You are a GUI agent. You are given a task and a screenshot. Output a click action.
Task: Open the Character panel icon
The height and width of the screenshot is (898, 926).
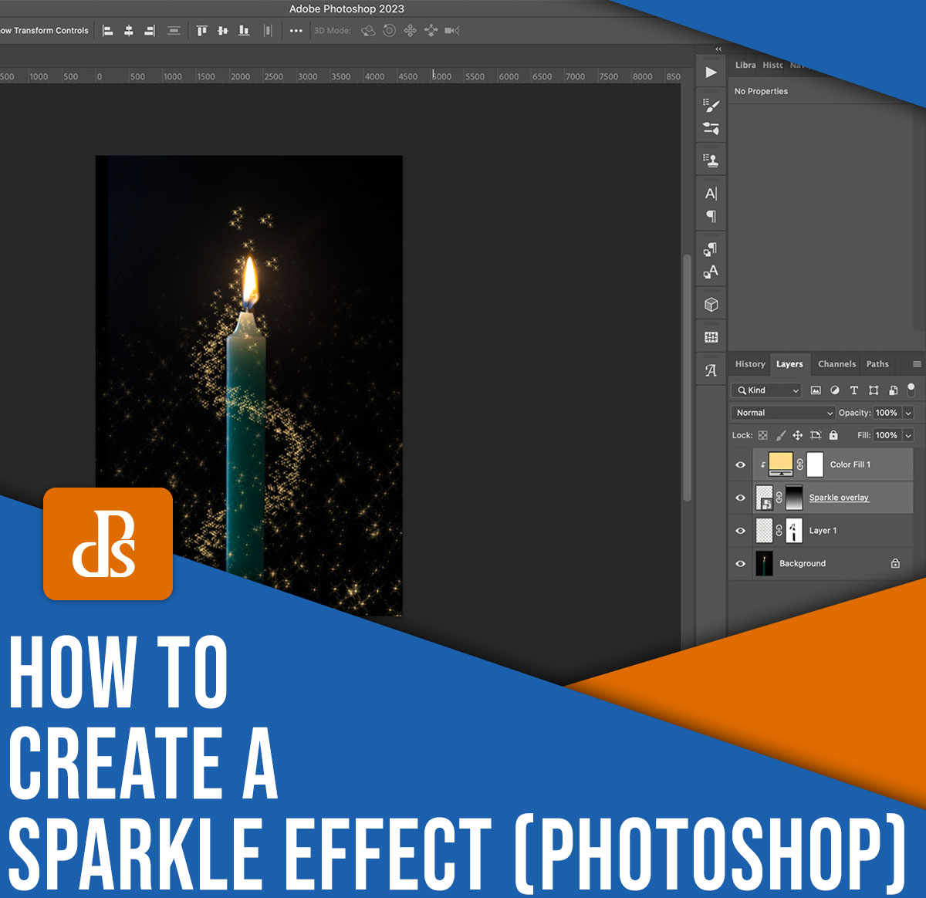coord(711,194)
